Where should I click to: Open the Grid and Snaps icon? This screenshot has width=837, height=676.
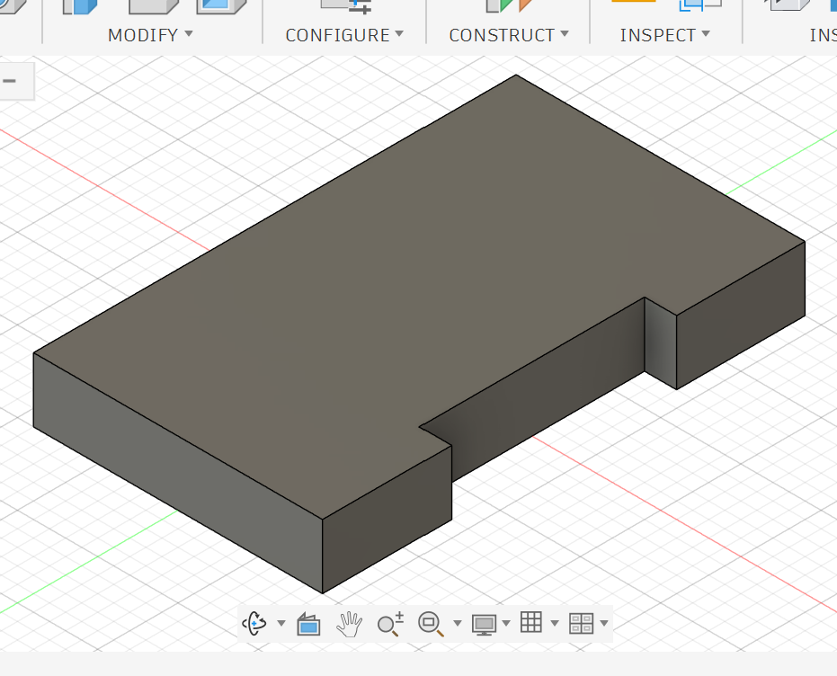pyautogui.click(x=531, y=623)
